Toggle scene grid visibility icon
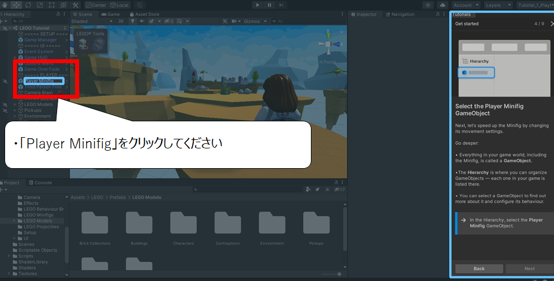The height and width of the screenshot is (281, 554). [180, 21]
